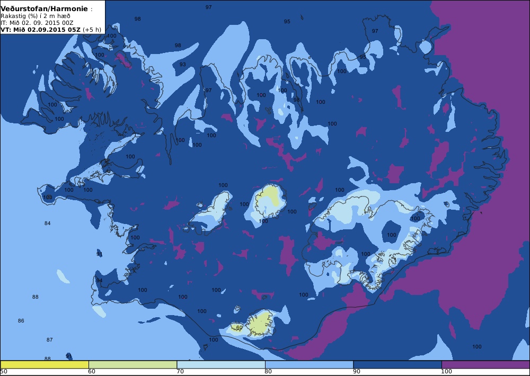Click the yellow 50–60 legend color band

[x=45, y=364]
